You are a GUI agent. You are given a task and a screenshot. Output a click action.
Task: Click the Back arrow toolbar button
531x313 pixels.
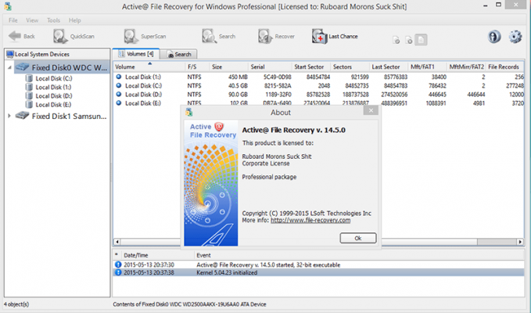(22, 36)
